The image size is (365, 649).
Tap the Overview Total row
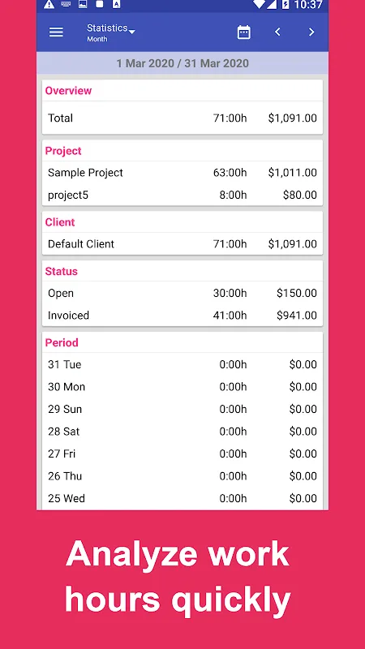click(x=182, y=118)
